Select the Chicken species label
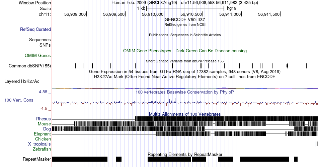The width and height of the screenshot is (318, 167). 43,139
